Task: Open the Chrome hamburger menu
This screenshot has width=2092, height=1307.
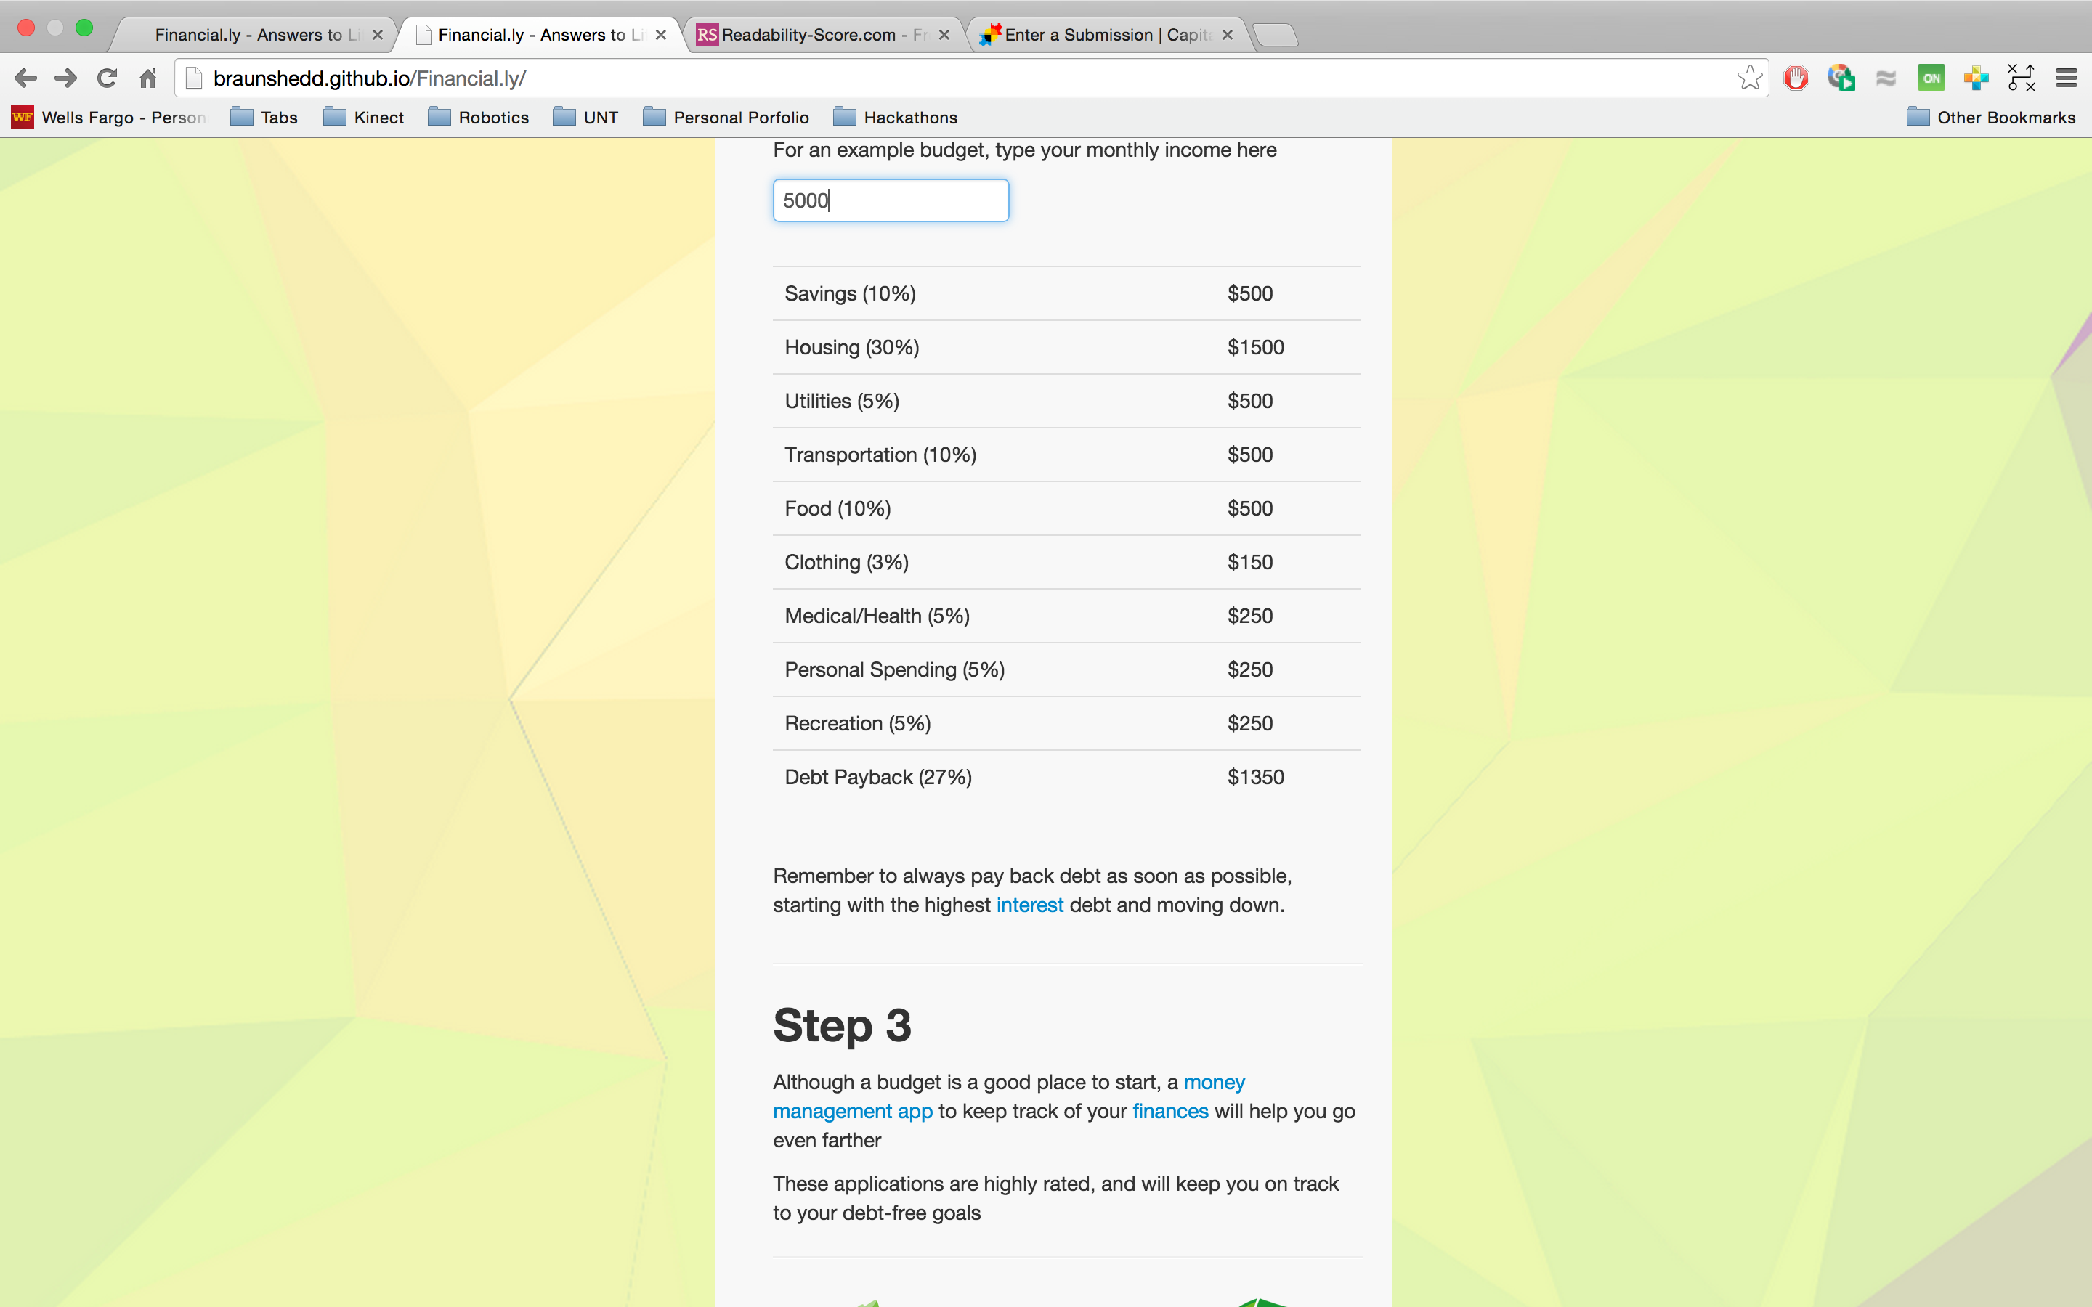Action: 2066,78
